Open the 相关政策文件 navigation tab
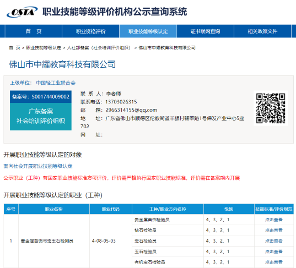This screenshot has height=268, width=296. [262, 31]
